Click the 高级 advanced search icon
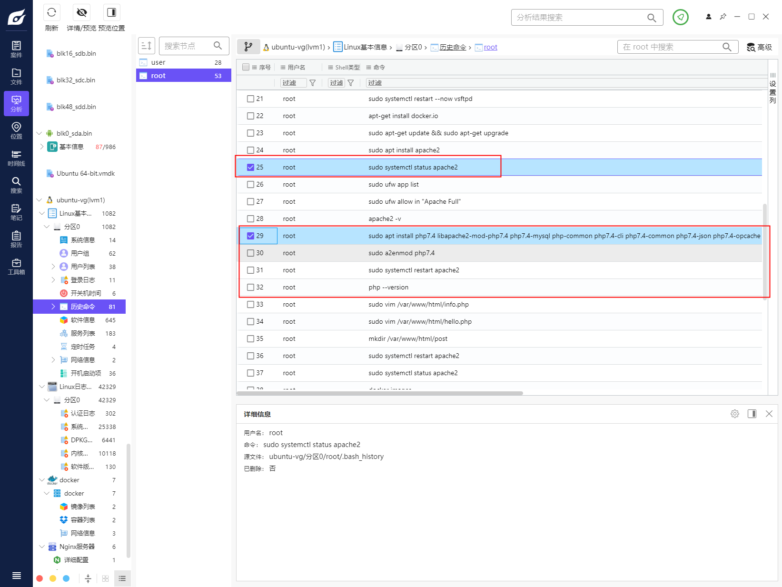The height and width of the screenshot is (587, 782). pyautogui.click(x=751, y=47)
